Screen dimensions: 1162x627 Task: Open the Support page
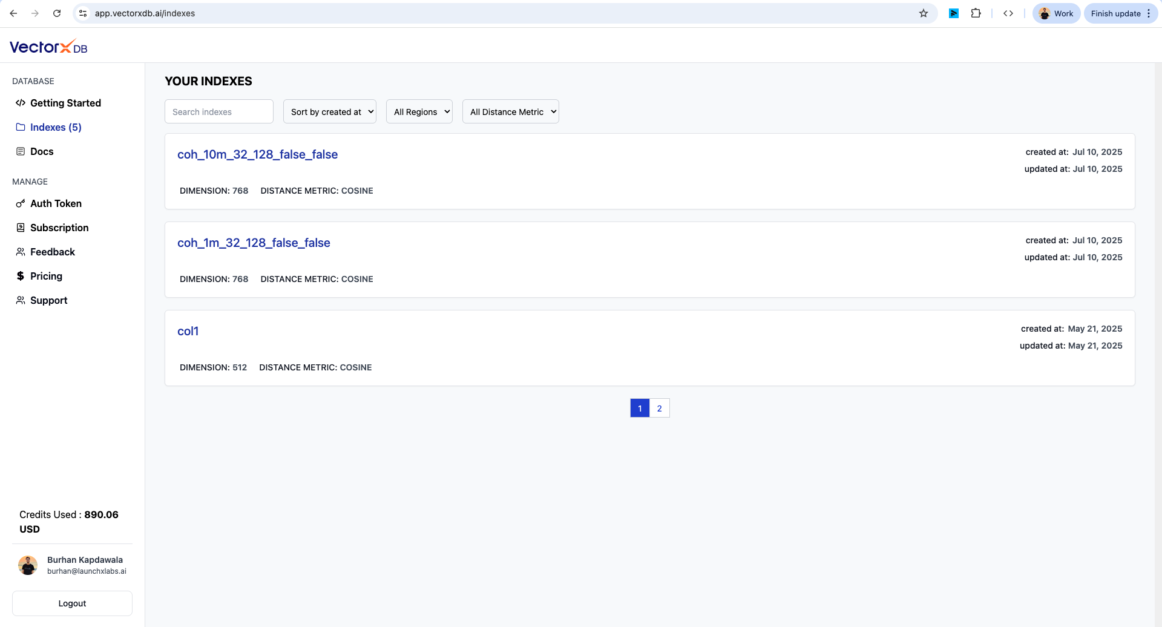[x=48, y=300]
